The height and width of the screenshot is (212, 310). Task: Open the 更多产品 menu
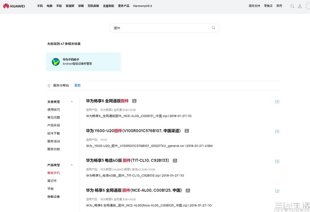[124, 6]
